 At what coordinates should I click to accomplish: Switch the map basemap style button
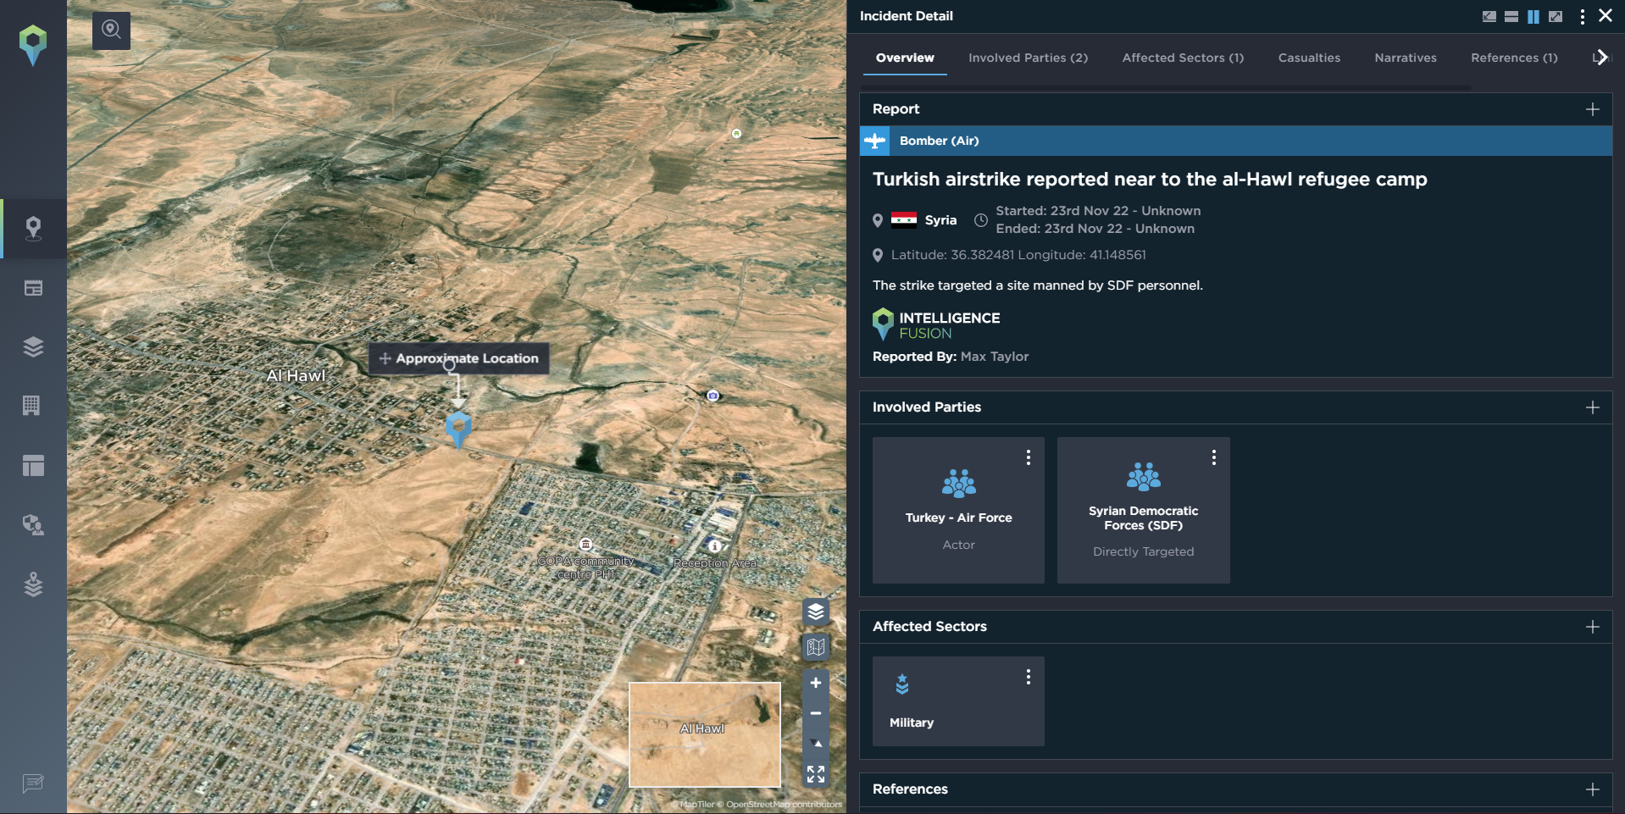(816, 647)
